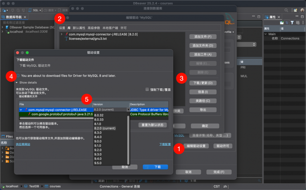Screen dimensions: 306x190
Task: Open the SQL editor script icon
Action: pos(30,10)
